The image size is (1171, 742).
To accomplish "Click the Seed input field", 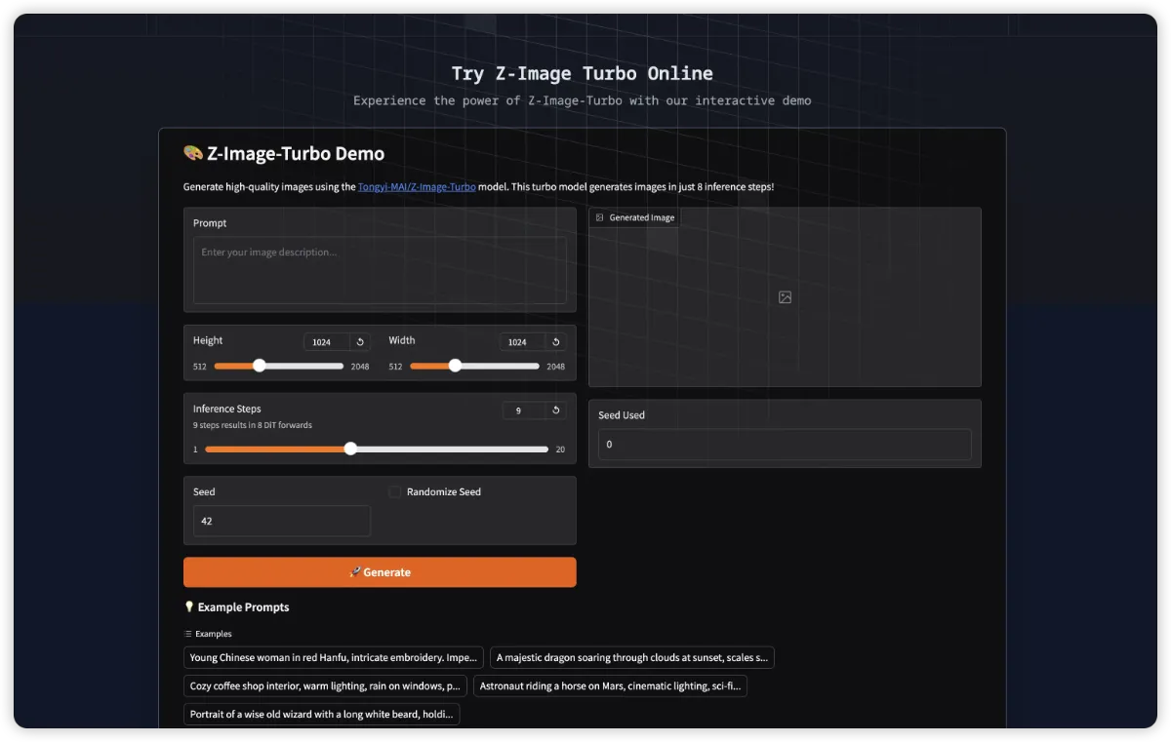I will (x=282, y=521).
